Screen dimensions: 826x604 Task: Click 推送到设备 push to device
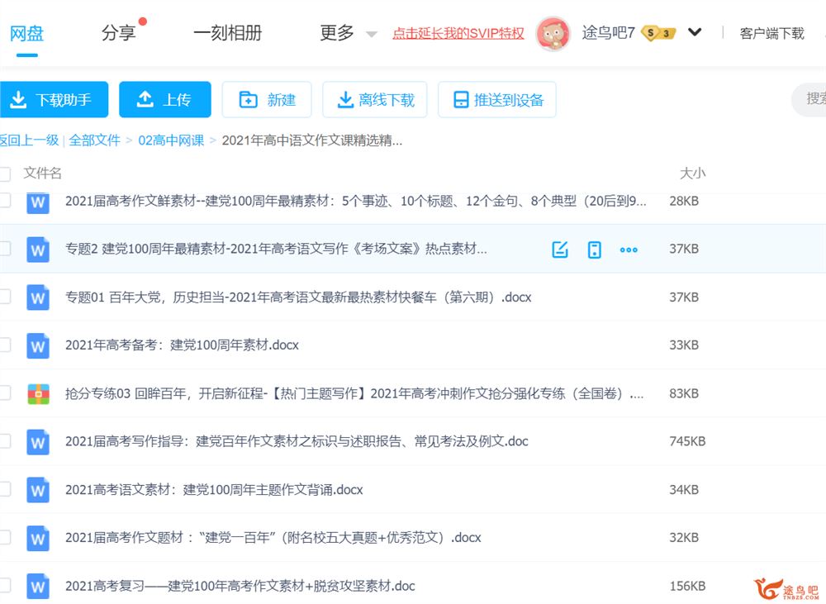tap(496, 100)
